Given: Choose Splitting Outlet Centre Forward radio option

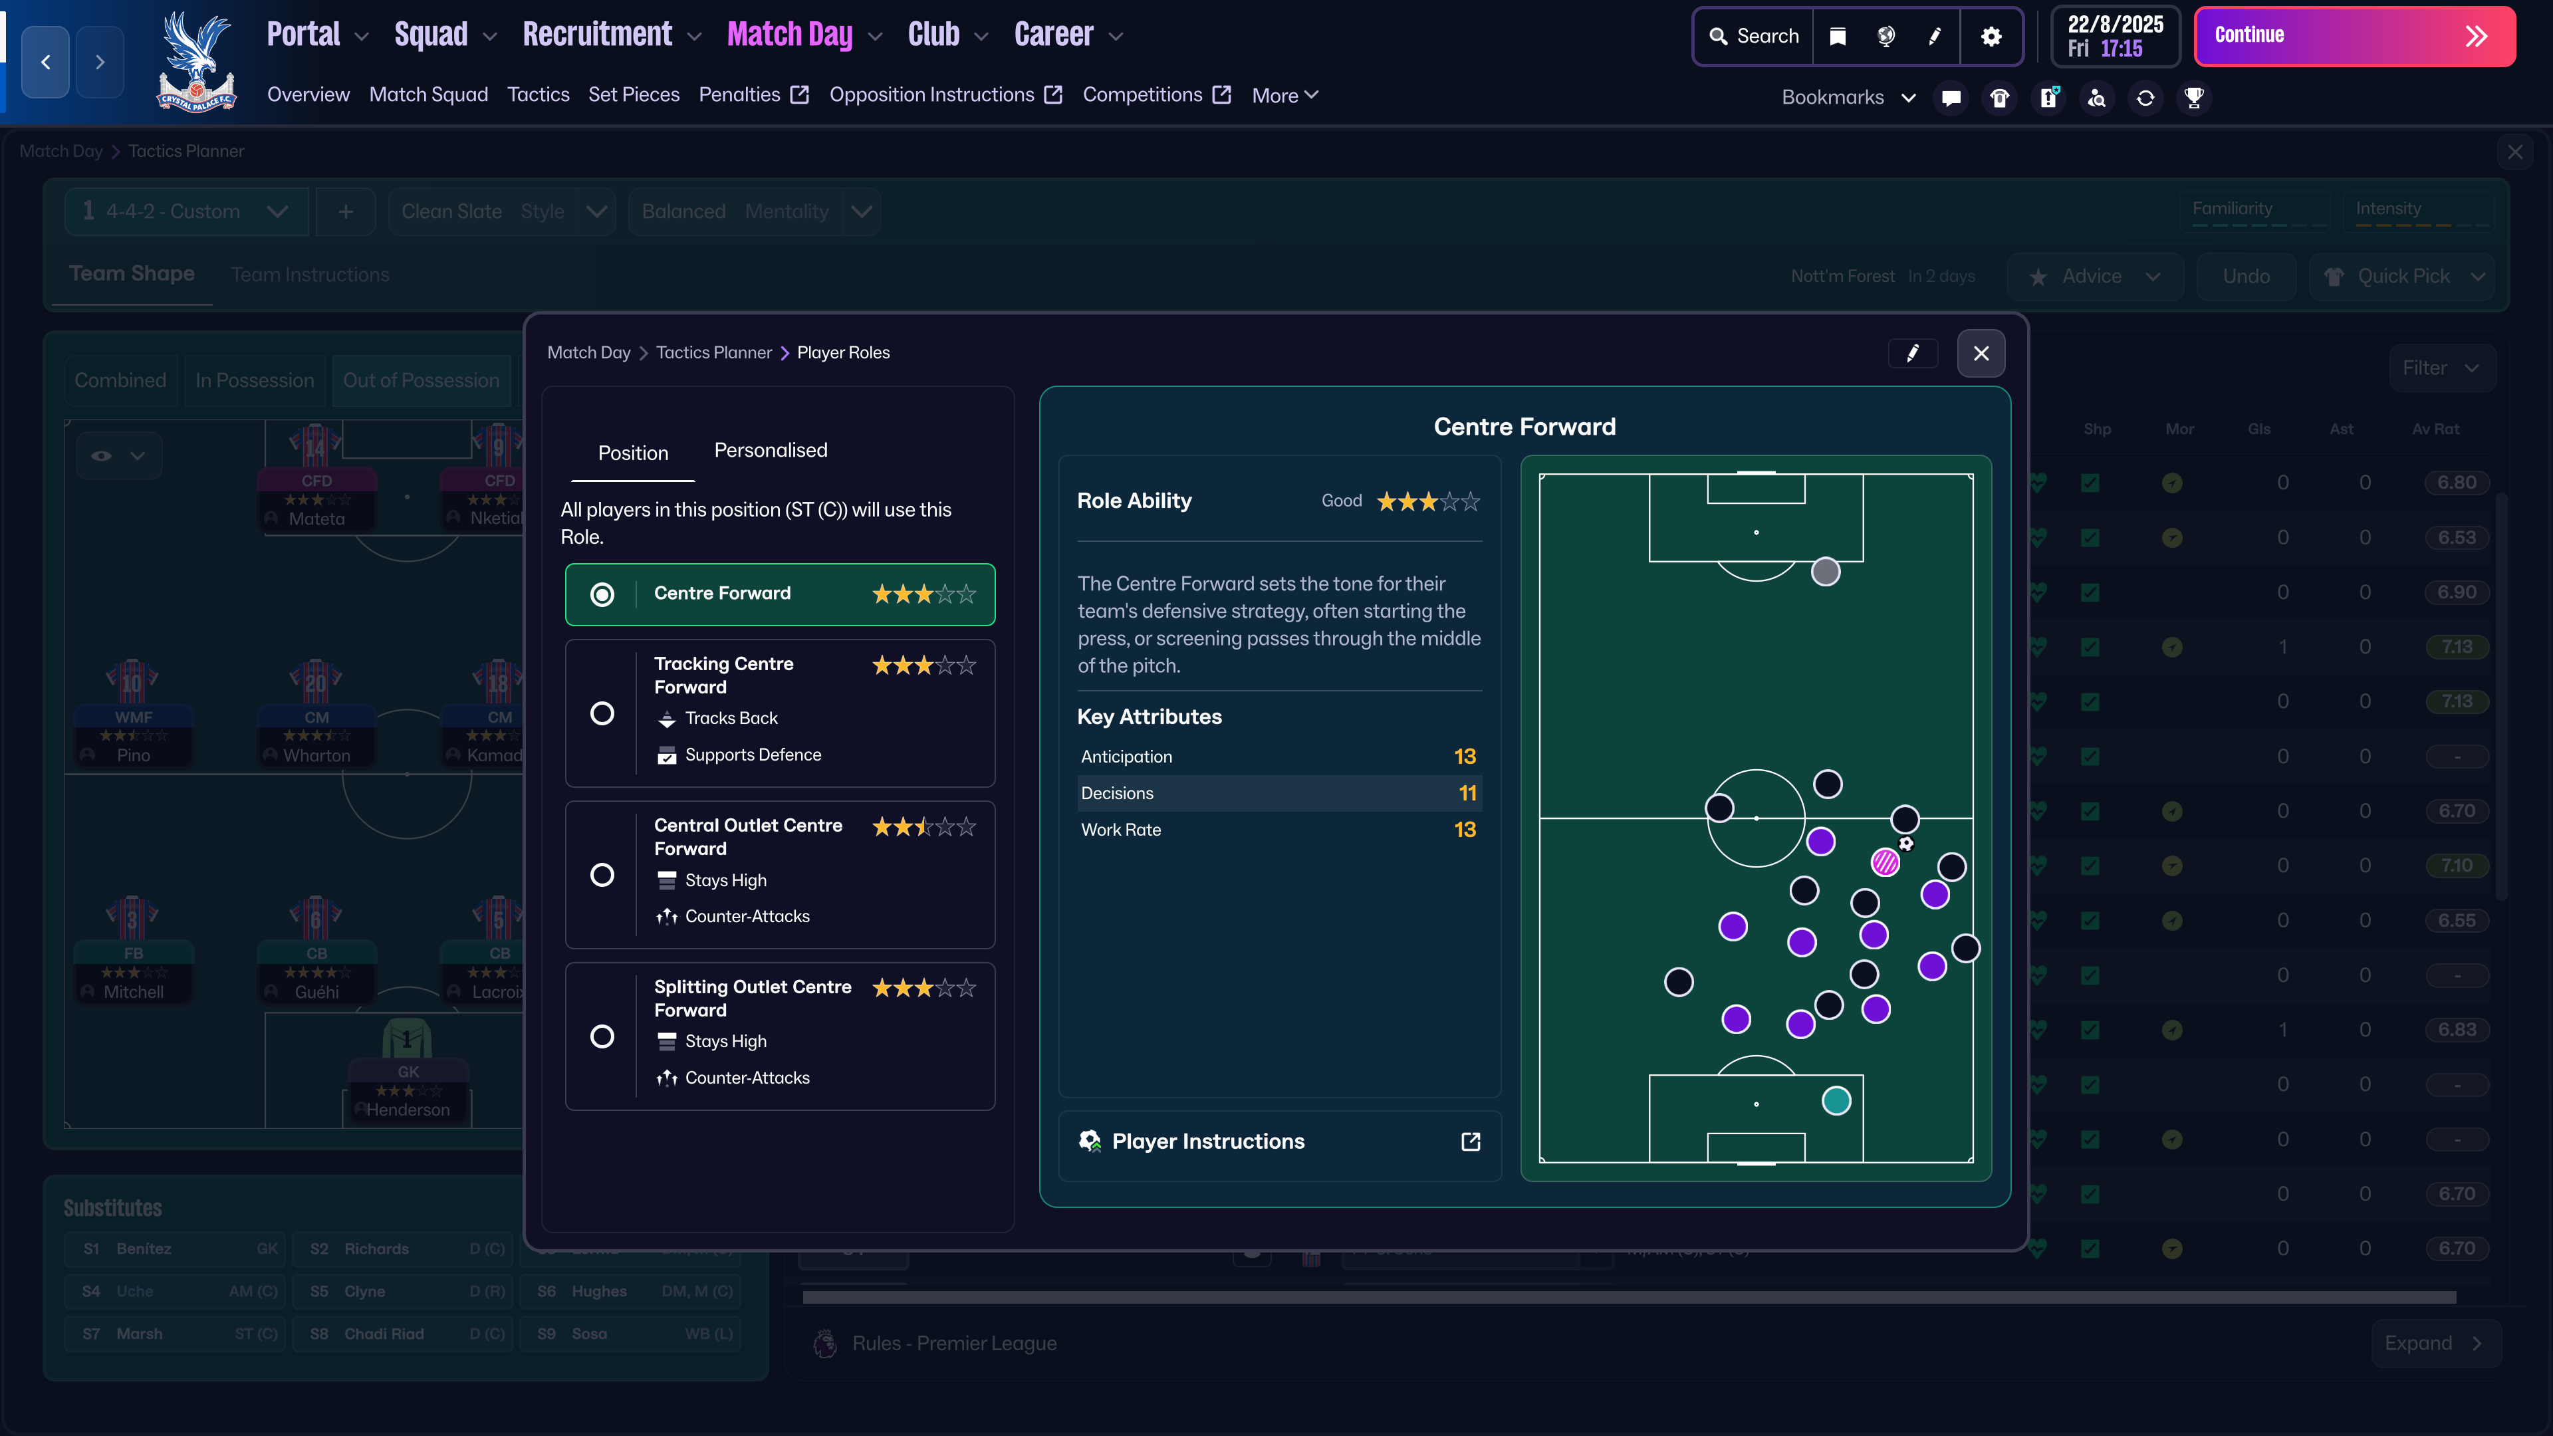Looking at the screenshot, I should 602,1036.
